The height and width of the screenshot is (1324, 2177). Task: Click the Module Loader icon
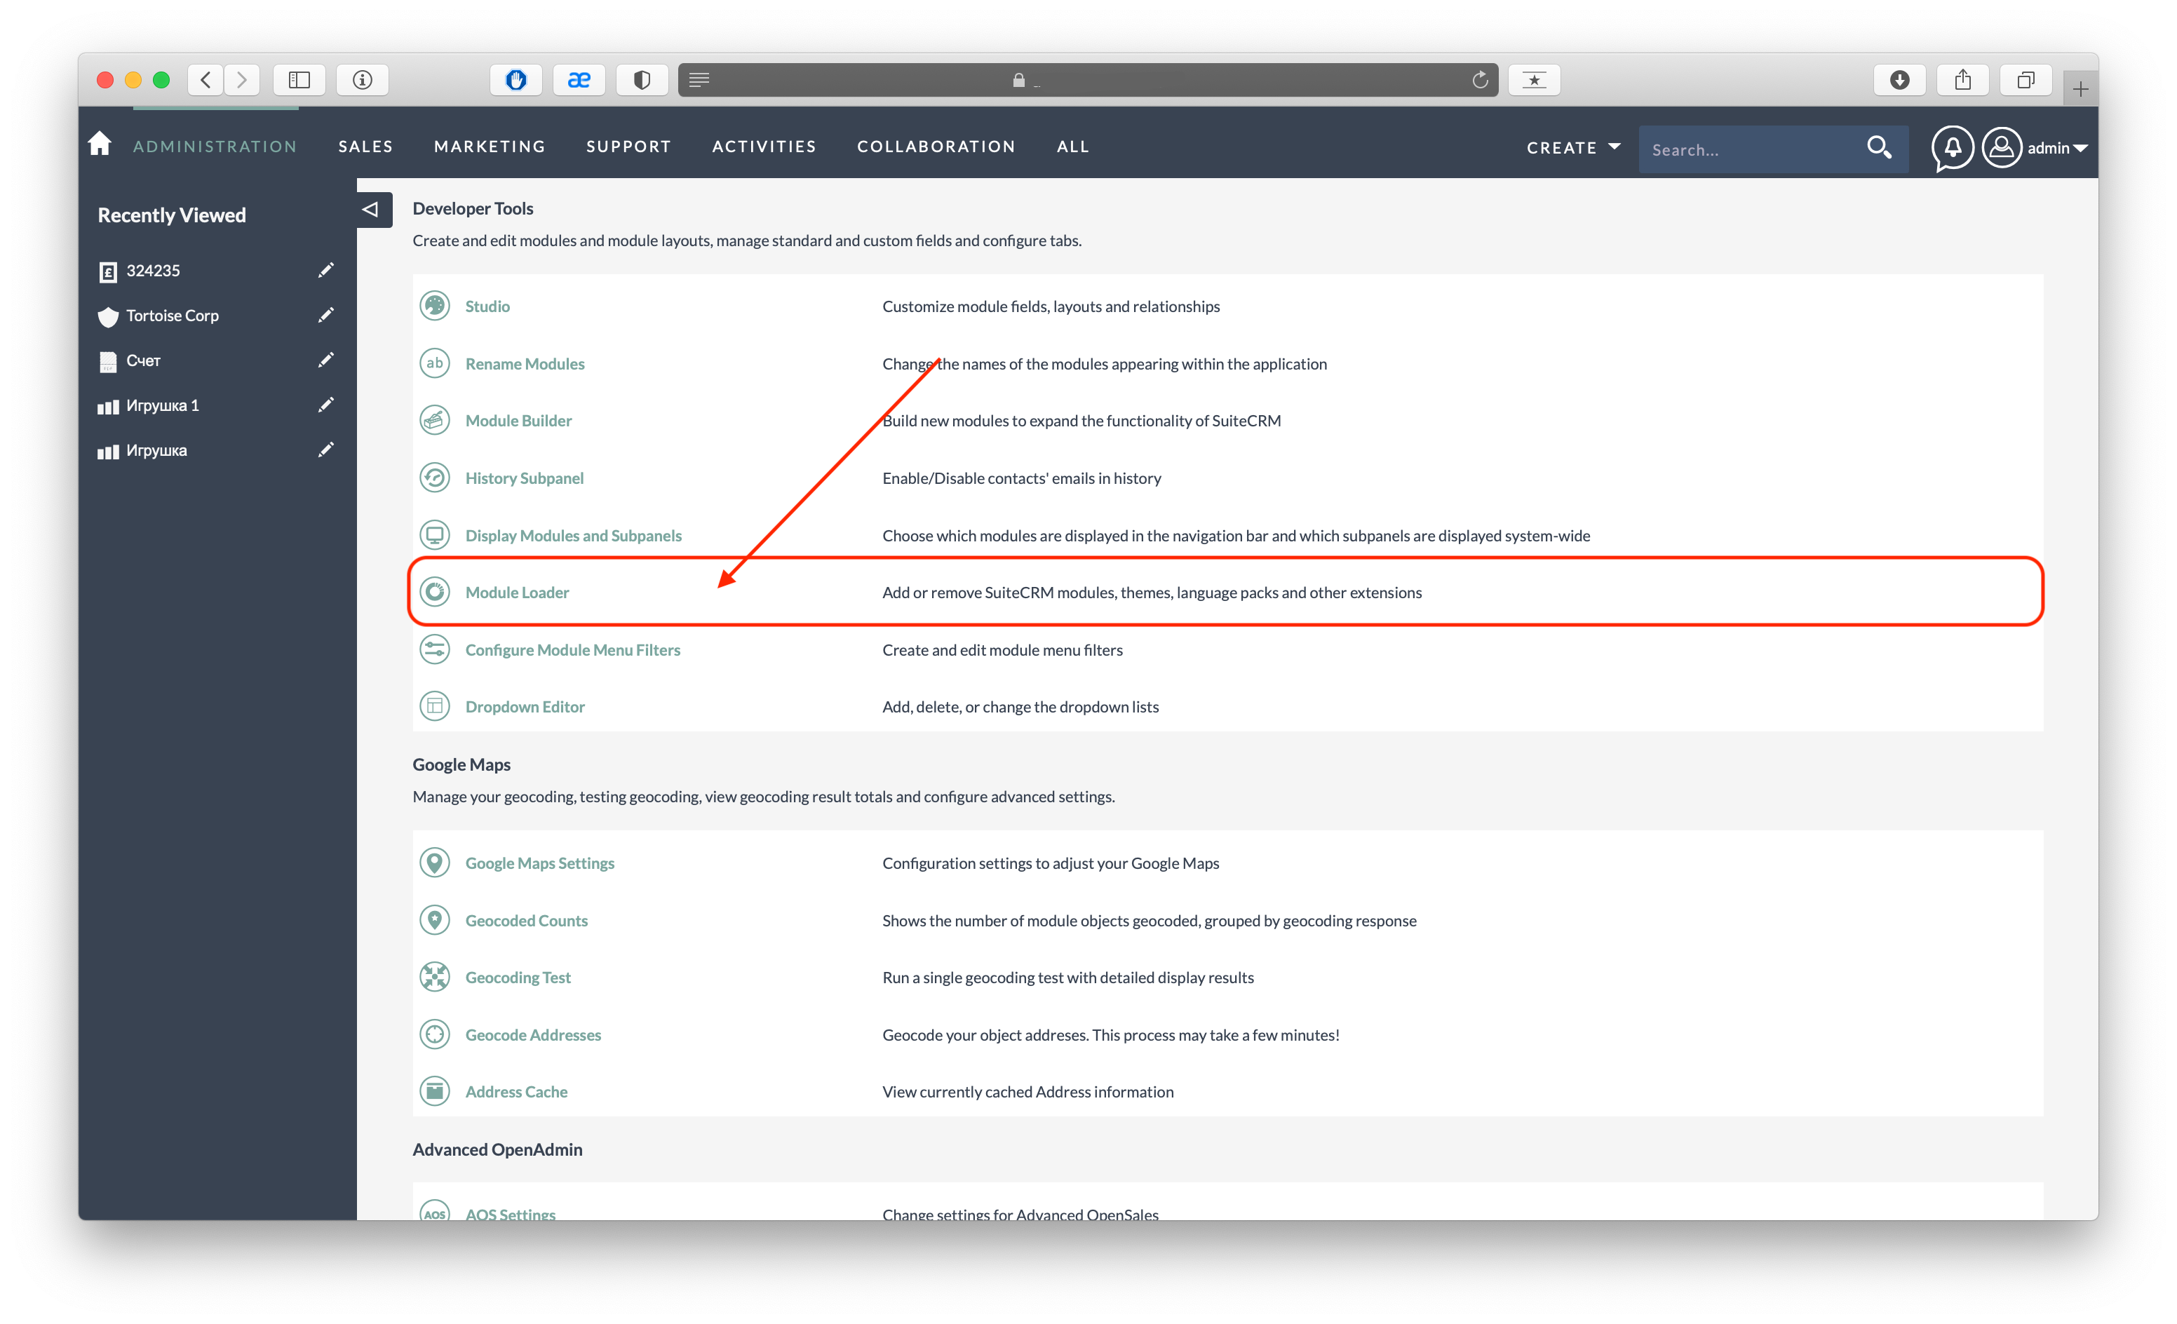pos(435,592)
